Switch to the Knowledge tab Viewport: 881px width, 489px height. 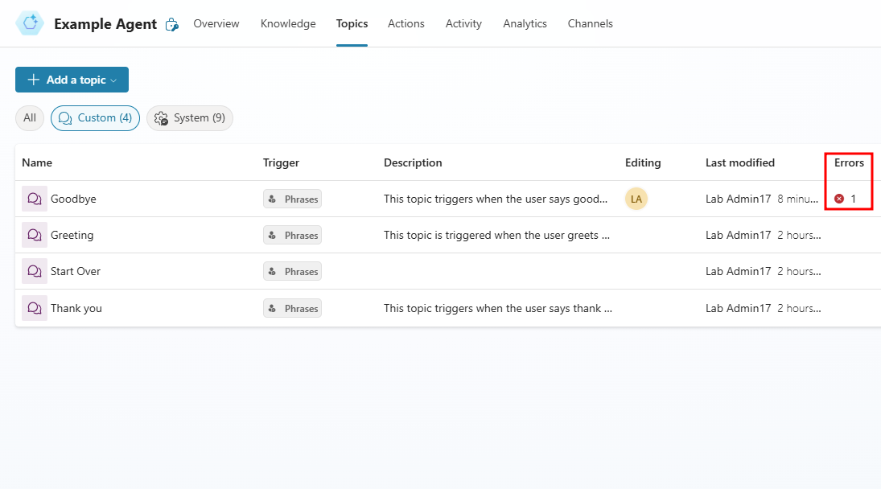click(288, 23)
